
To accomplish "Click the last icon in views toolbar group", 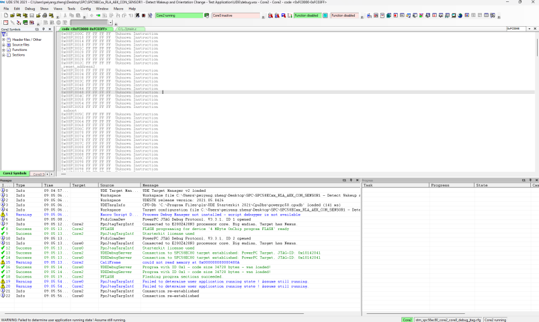I will coord(493,15).
